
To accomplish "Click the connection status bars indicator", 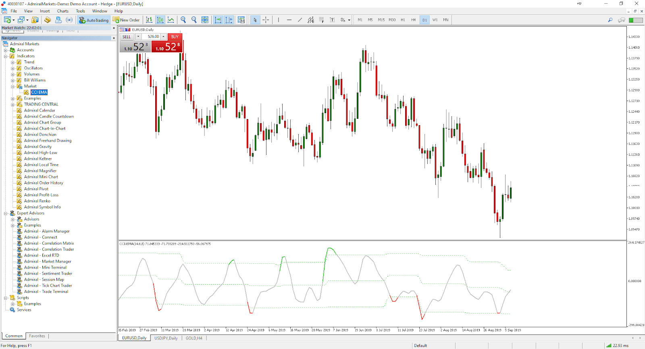I will pos(609,345).
